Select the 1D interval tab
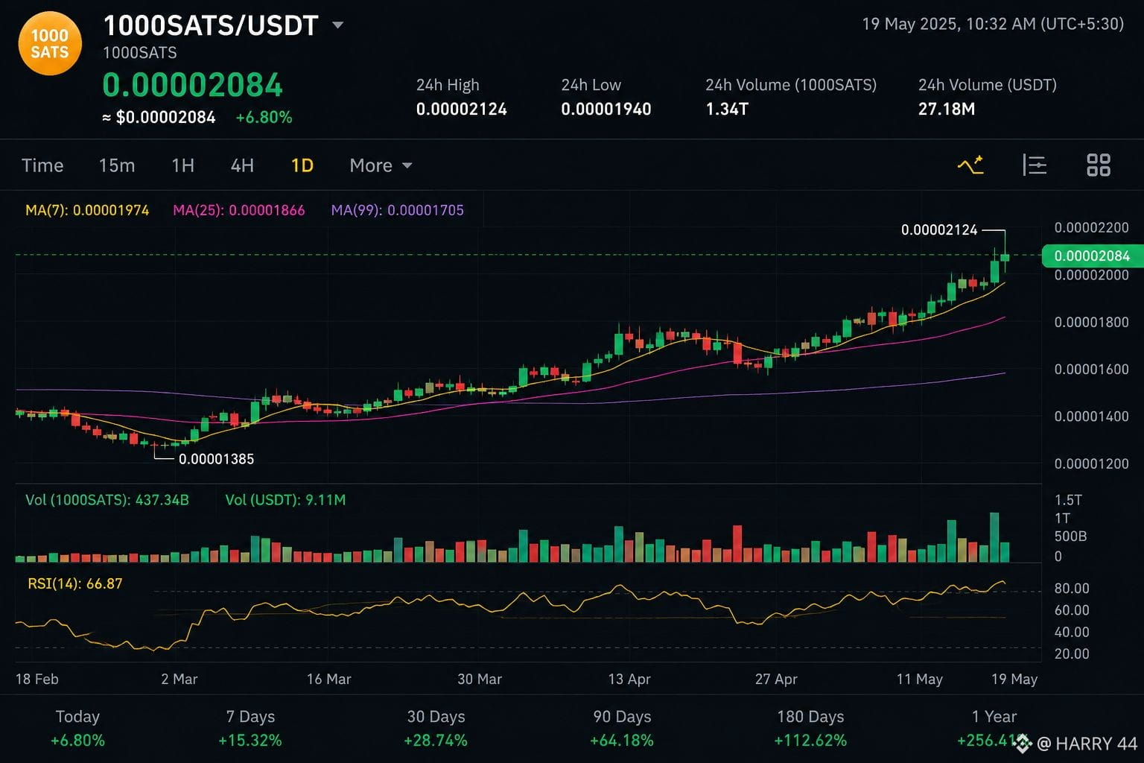 pos(302,165)
